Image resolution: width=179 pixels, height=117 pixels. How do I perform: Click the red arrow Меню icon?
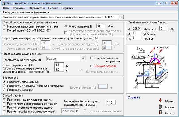(161, 100)
